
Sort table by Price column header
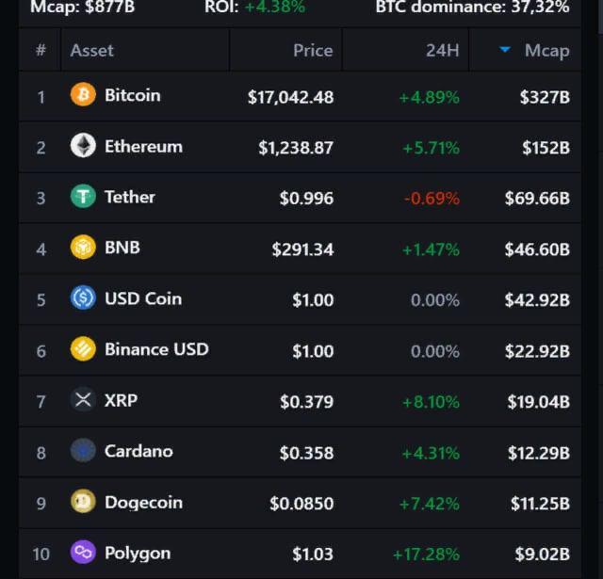point(313,51)
